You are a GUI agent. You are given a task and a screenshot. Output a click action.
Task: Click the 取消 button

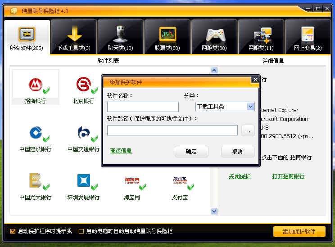238,152
